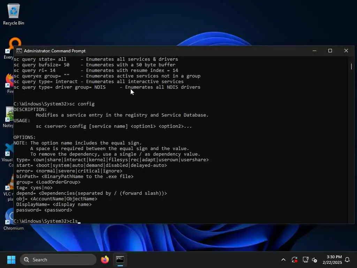Click the 'sc queryex group=' line
357x268 pixels.
tap(107, 76)
